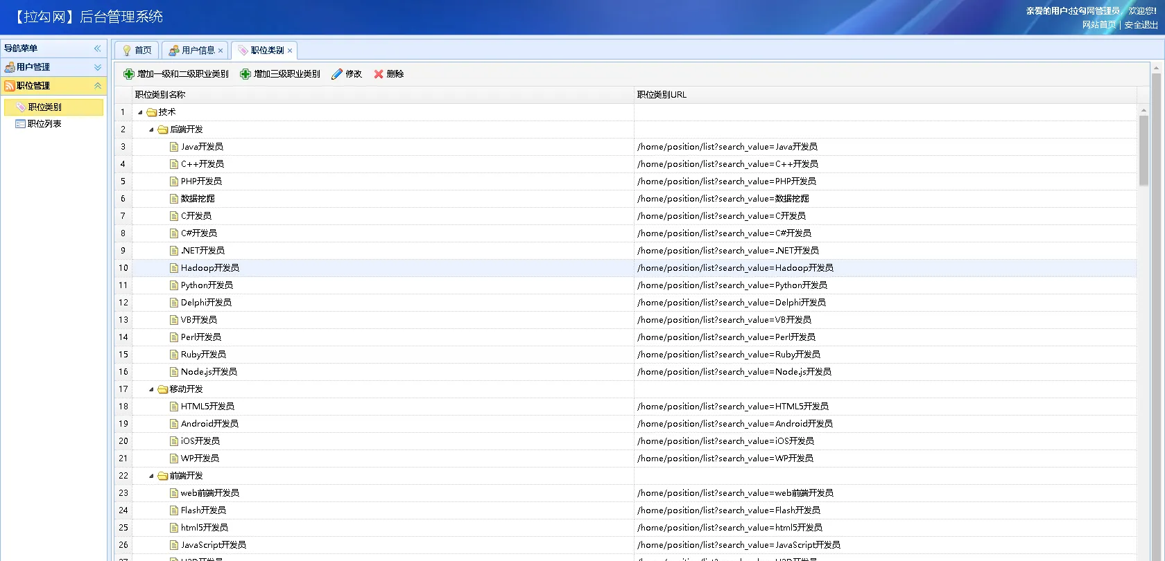Collapse the 技术 tree node
Screen dimensions: 1165x561
(140, 112)
